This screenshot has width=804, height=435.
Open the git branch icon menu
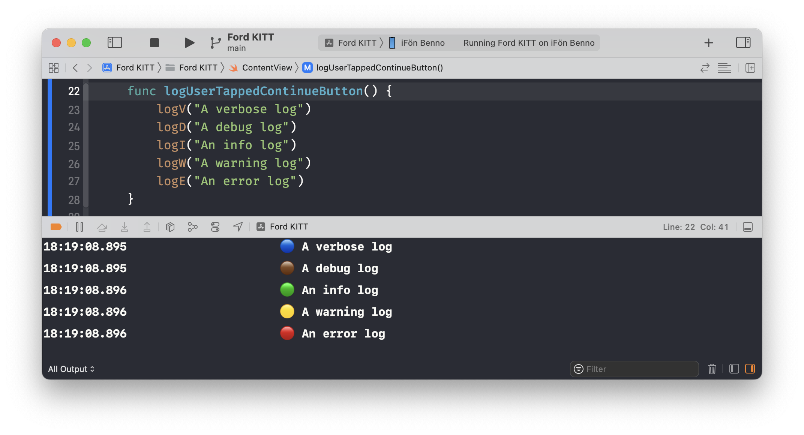click(x=215, y=43)
